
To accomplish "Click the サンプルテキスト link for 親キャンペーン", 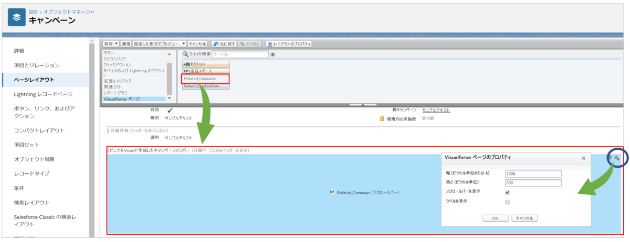I will pos(436,110).
